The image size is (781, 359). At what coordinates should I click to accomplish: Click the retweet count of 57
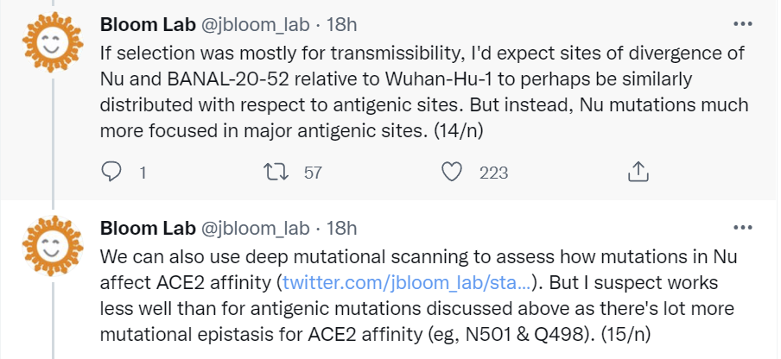(x=313, y=173)
